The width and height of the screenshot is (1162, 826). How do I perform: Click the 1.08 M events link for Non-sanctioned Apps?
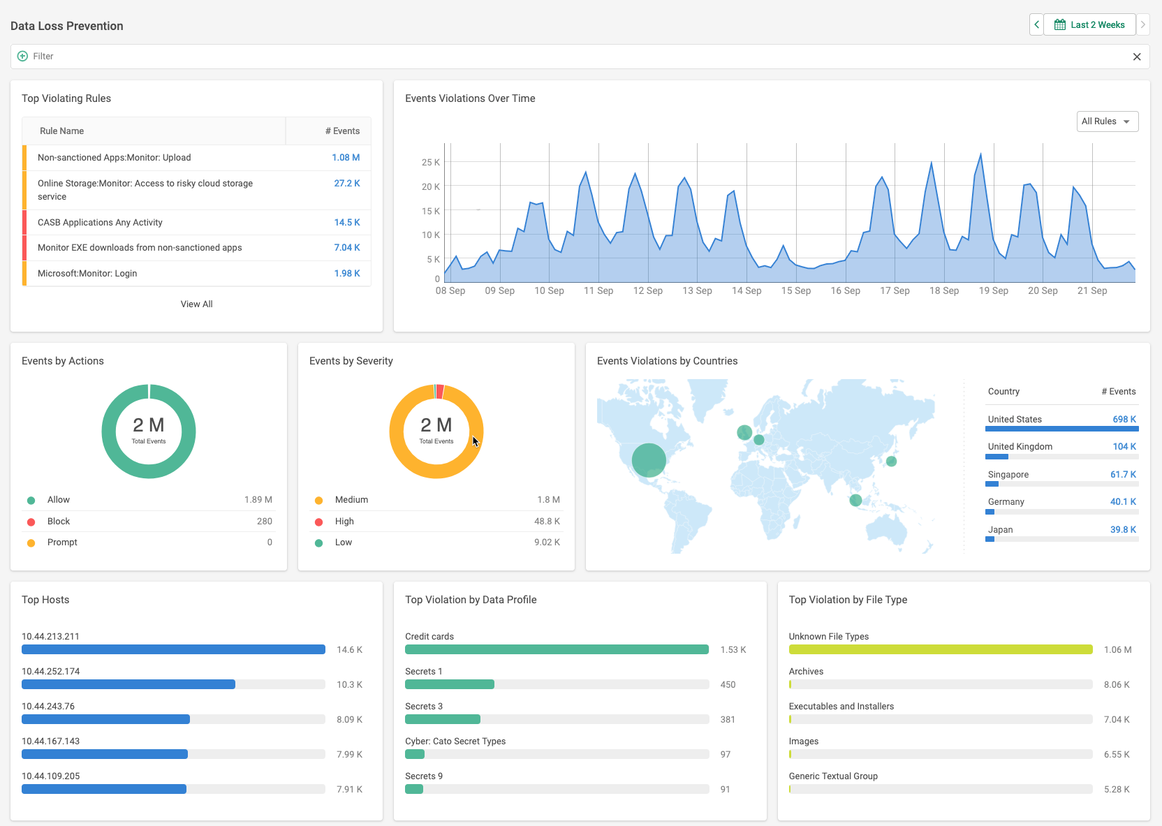(x=346, y=157)
